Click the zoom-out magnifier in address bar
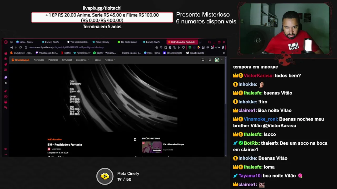The height and width of the screenshot is (189, 337). (x=157, y=48)
